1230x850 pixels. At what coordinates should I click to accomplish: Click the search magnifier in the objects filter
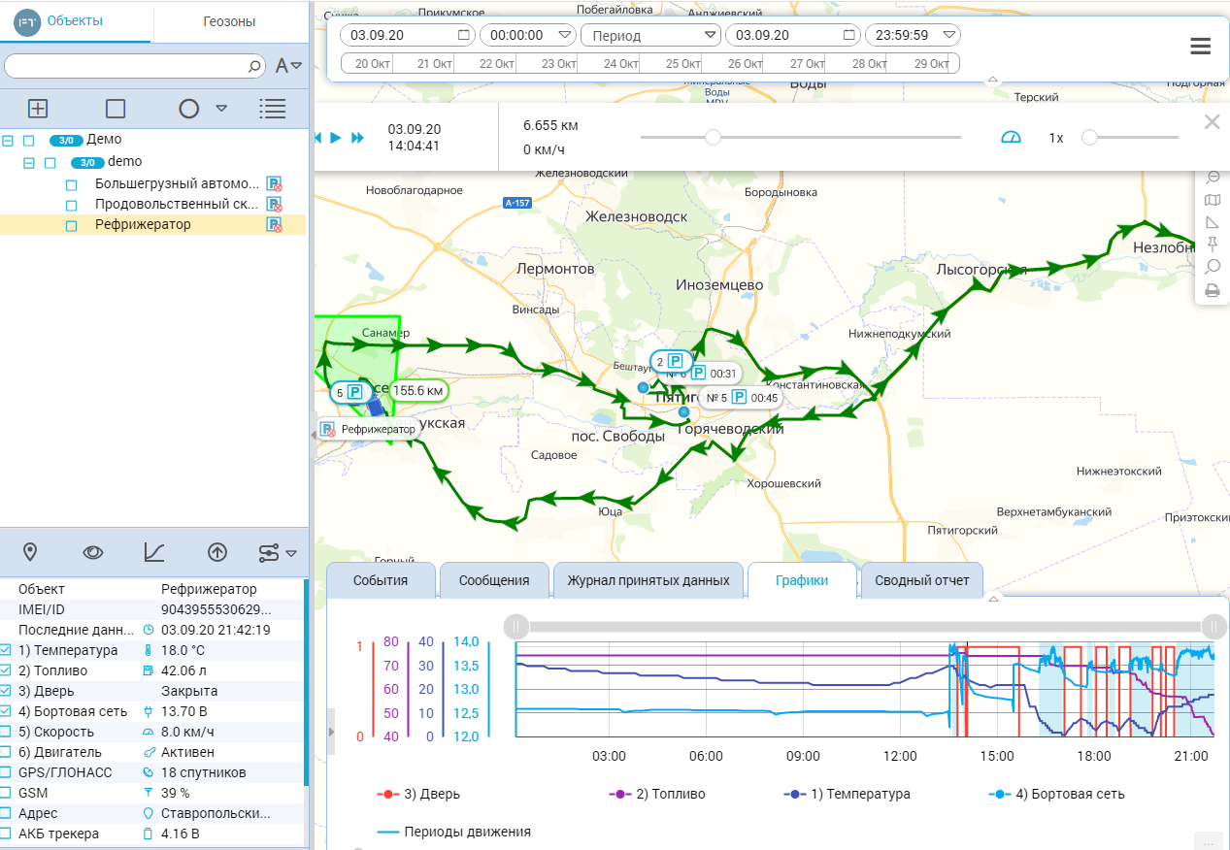pos(254,66)
